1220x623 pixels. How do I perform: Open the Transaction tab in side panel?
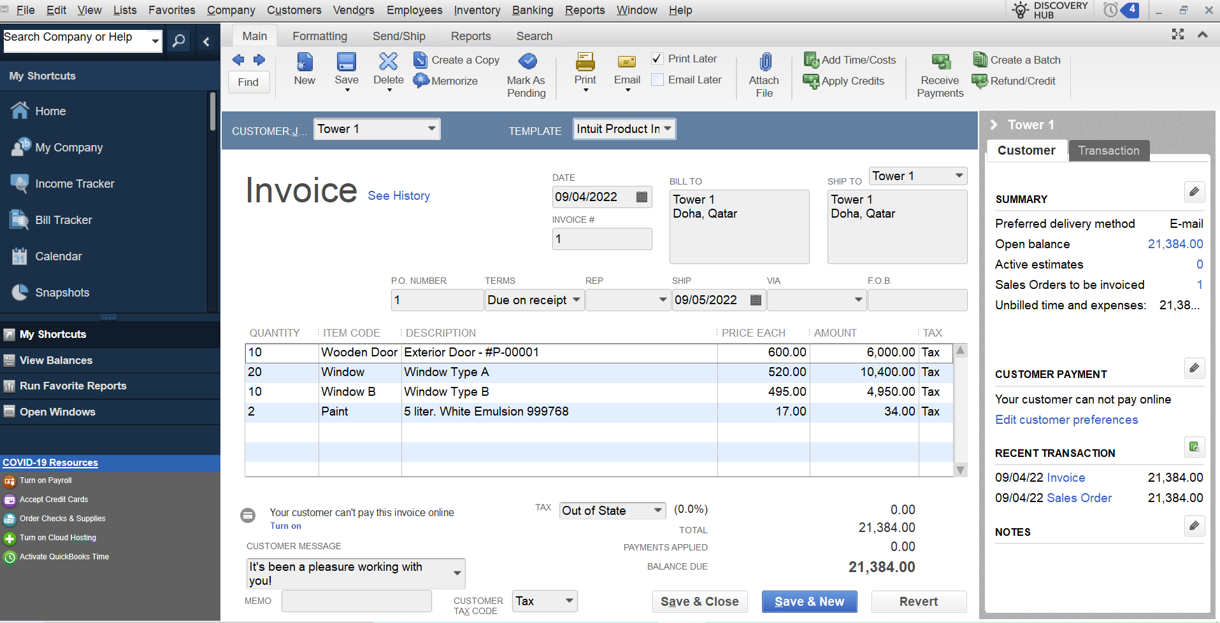tap(1109, 151)
